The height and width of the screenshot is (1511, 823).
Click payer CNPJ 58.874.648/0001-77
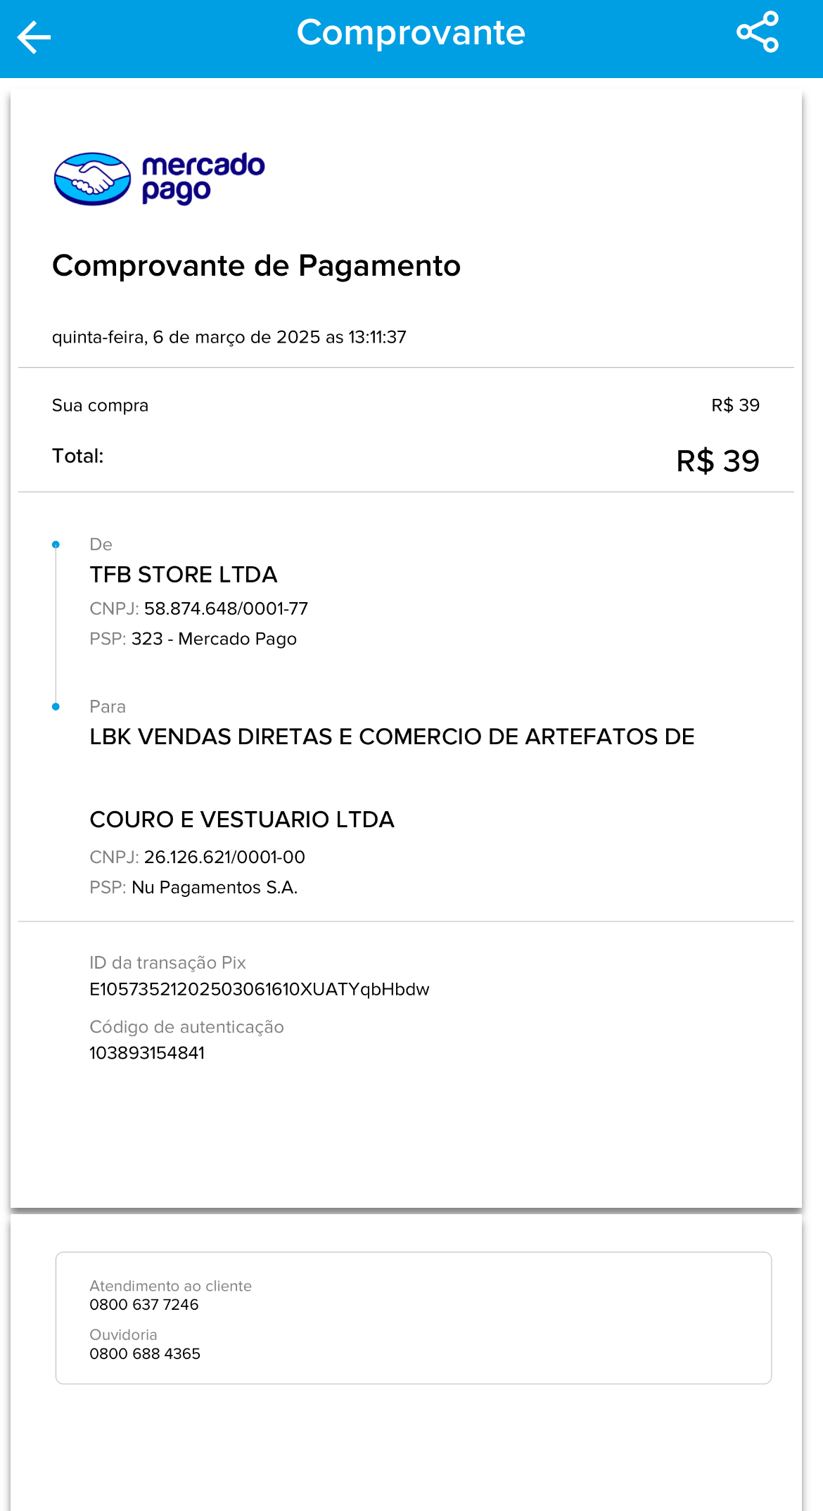[x=225, y=608]
